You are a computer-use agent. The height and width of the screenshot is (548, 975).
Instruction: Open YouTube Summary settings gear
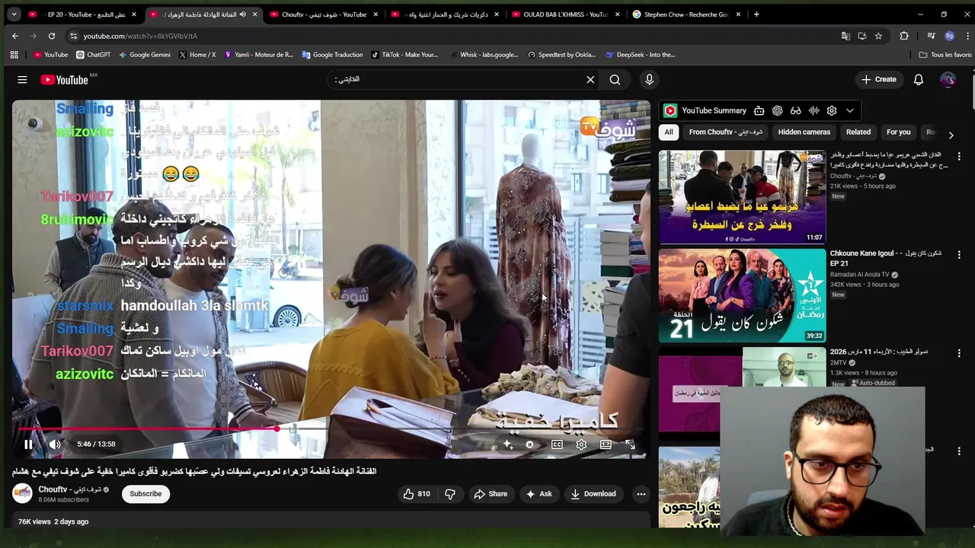pyautogui.click(x=832, y=110)
